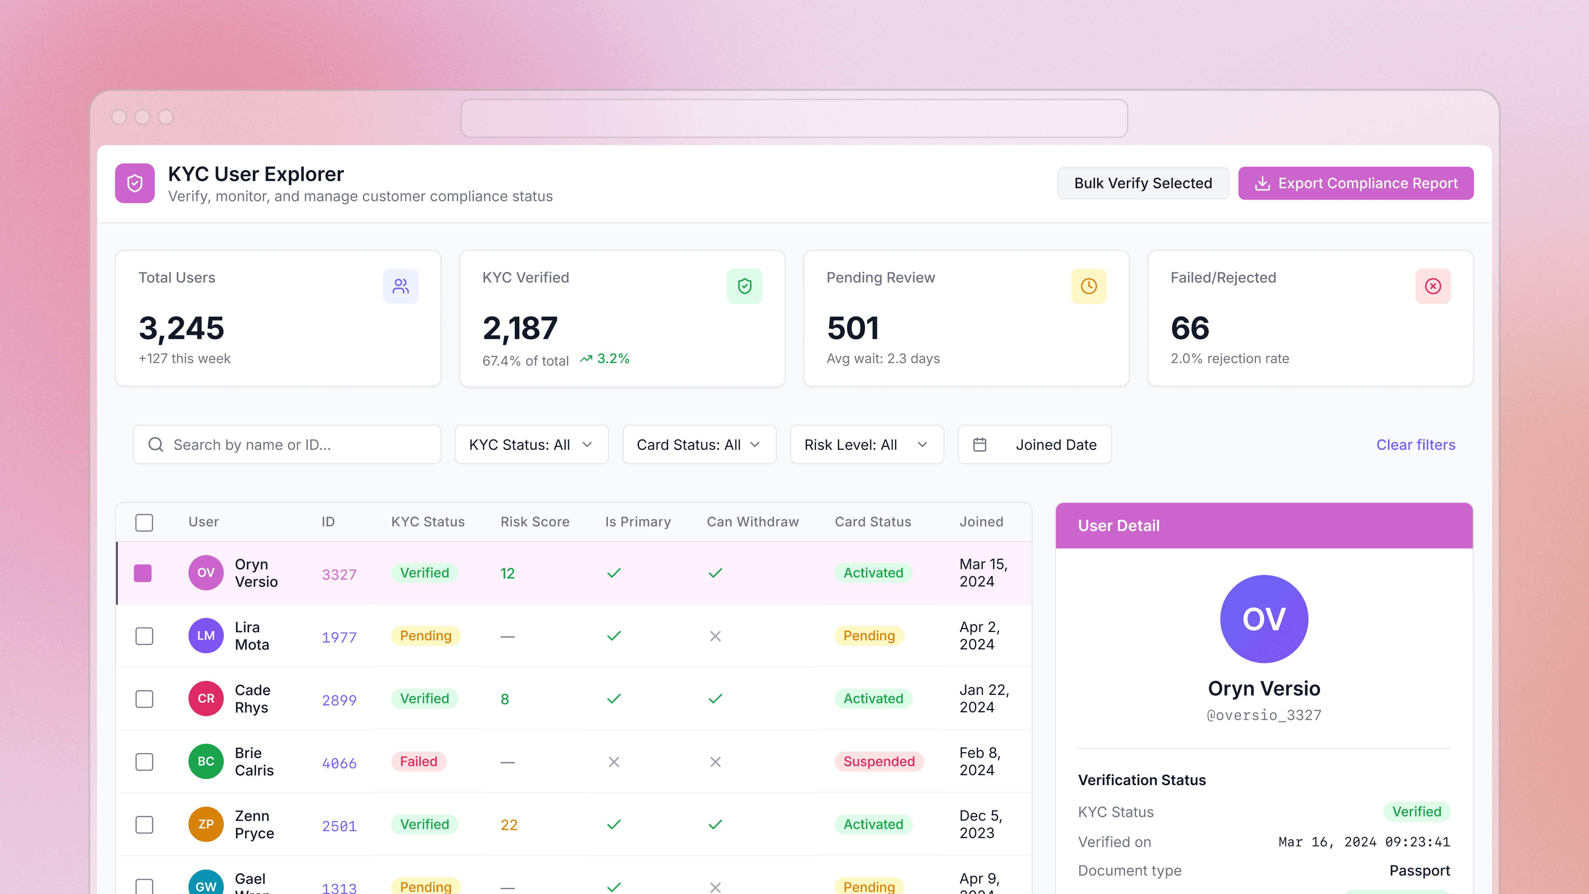
Task: Click the OV avatar in Oryn Versio row
Action: tap(206, 573)
